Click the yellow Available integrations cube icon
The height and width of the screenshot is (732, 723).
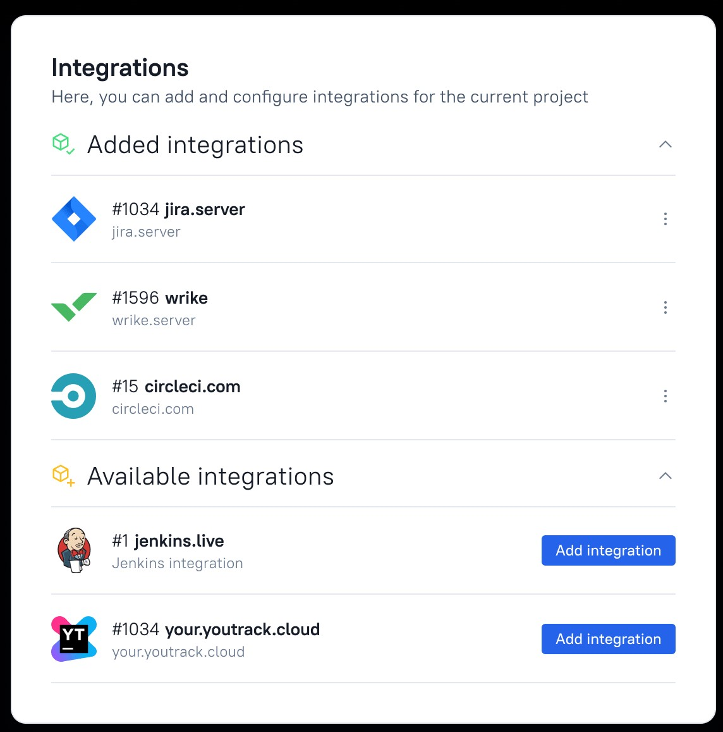tap(63, 475)
